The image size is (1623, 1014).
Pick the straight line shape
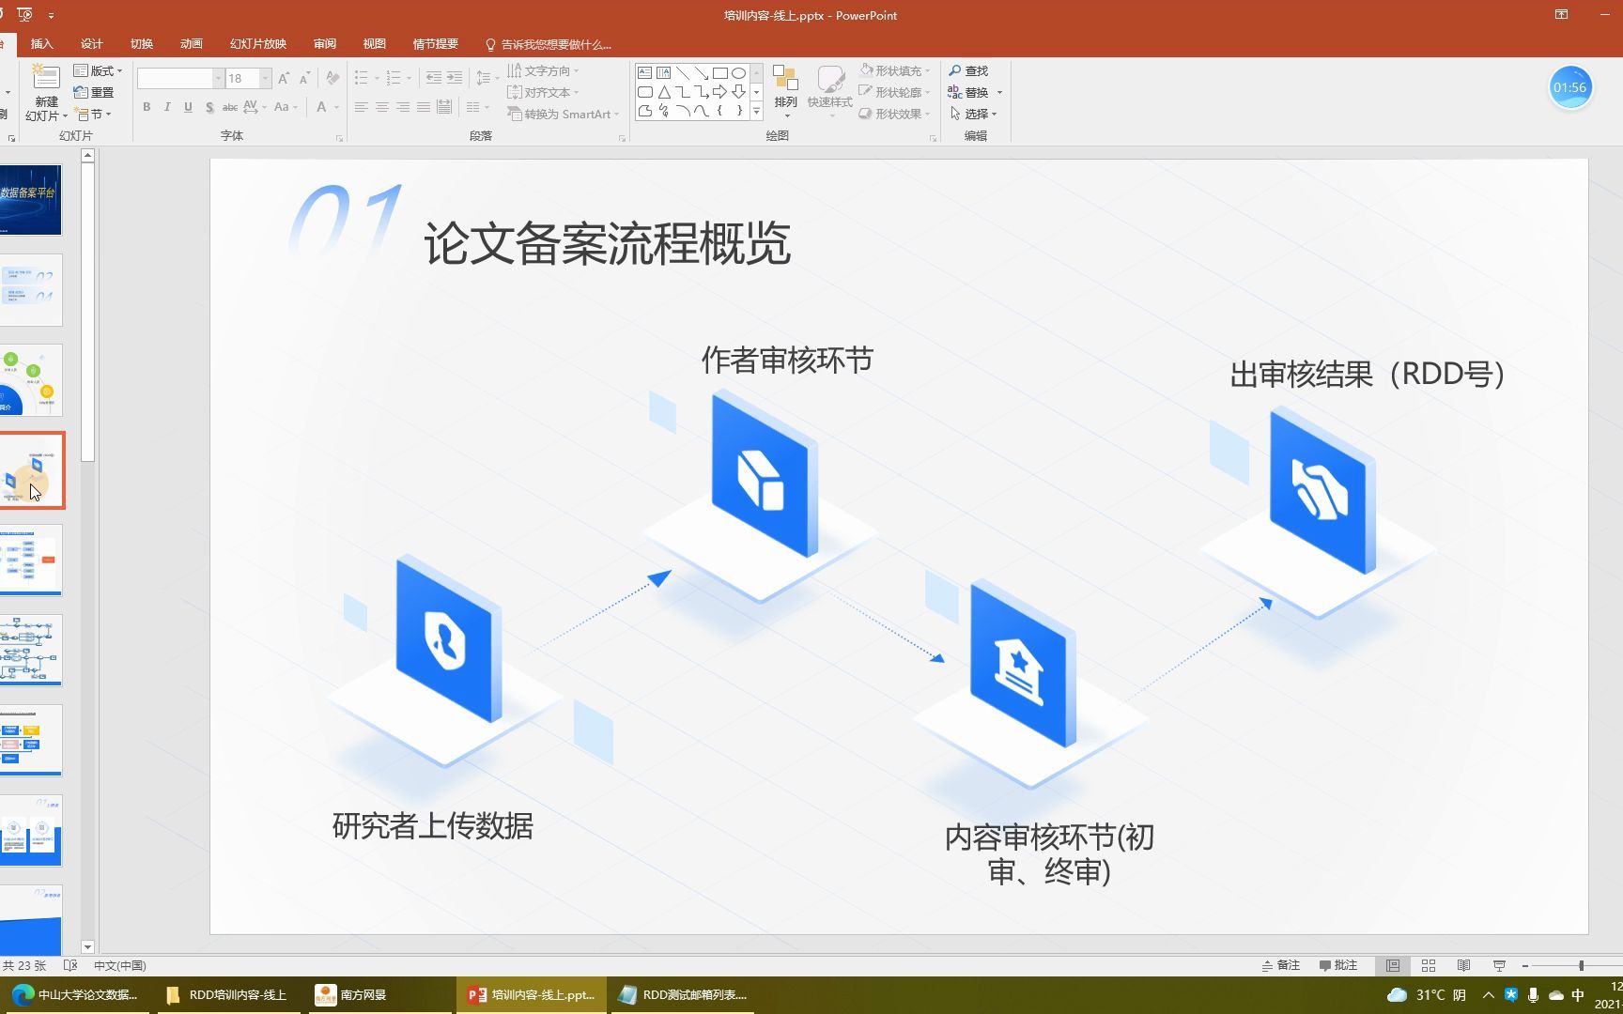(x=683, y=72)
